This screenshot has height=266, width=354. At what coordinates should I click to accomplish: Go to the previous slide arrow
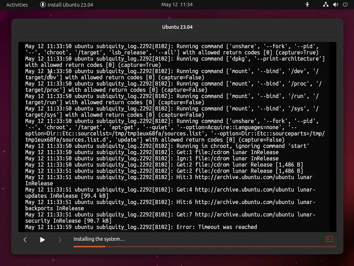tap(25, 240)
